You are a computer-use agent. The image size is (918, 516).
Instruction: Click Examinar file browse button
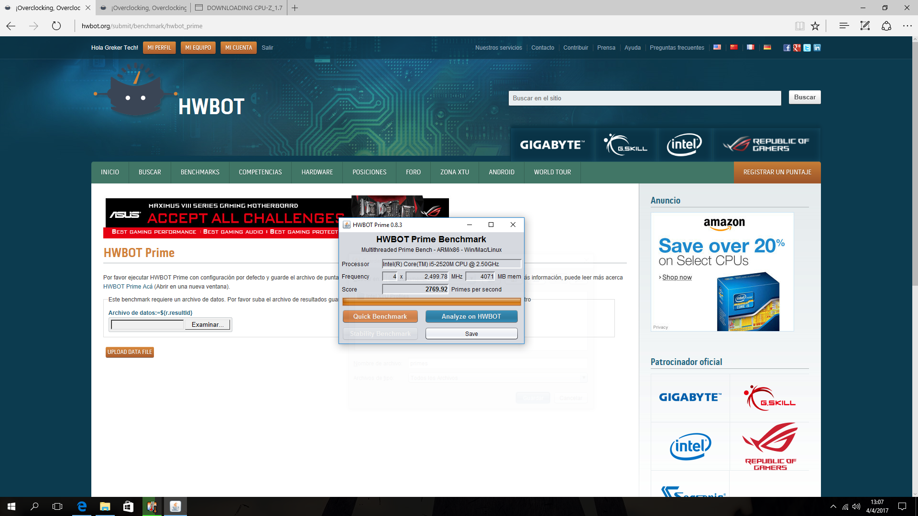pos(208,324)
